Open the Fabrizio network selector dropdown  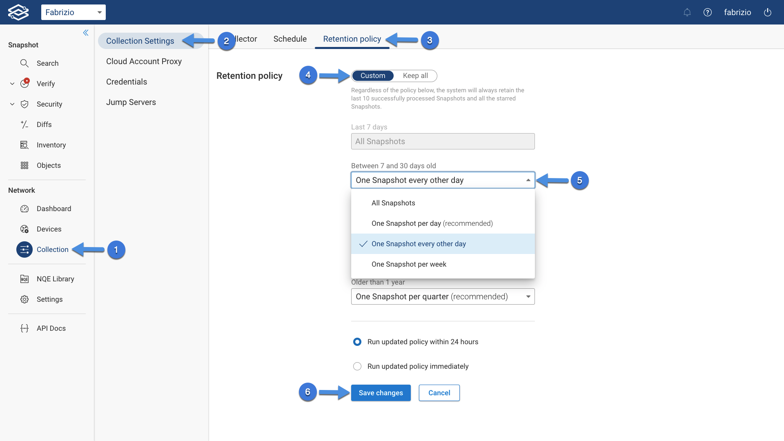73,12
